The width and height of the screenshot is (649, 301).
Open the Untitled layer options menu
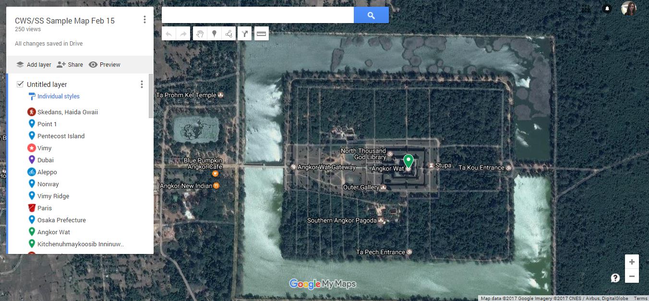142,84
